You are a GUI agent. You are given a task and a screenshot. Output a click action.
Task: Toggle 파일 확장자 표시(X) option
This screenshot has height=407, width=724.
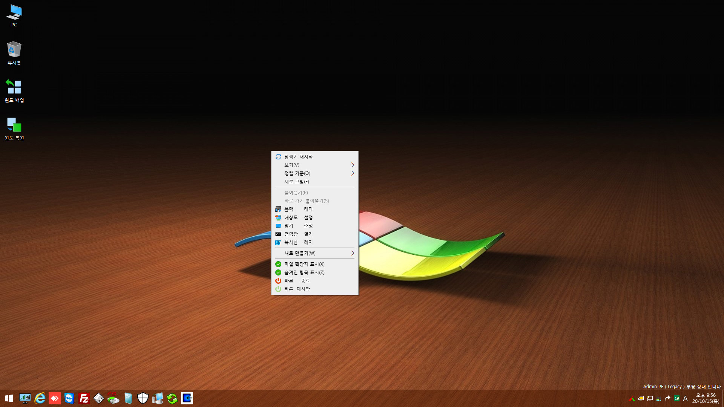coord(315,264)
